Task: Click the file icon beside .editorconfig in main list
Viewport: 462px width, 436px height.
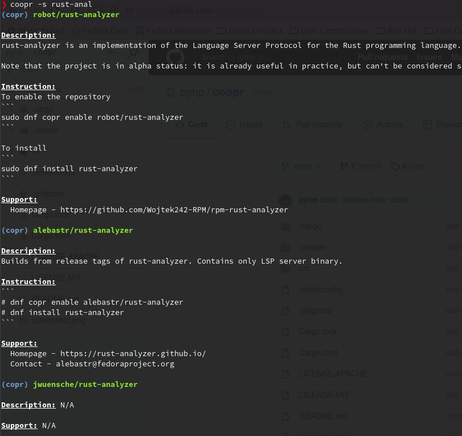Action: click(285, 289)
